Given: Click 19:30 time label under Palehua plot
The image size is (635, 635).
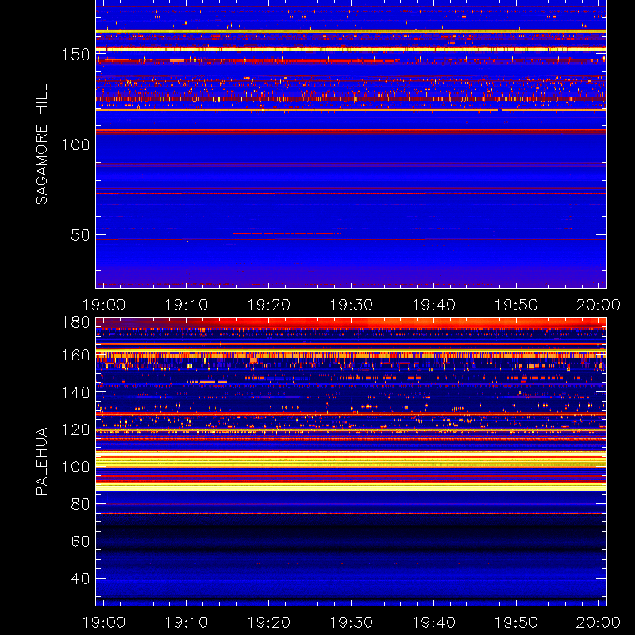Looking at the screenshot, I should [x=351, y=622].
